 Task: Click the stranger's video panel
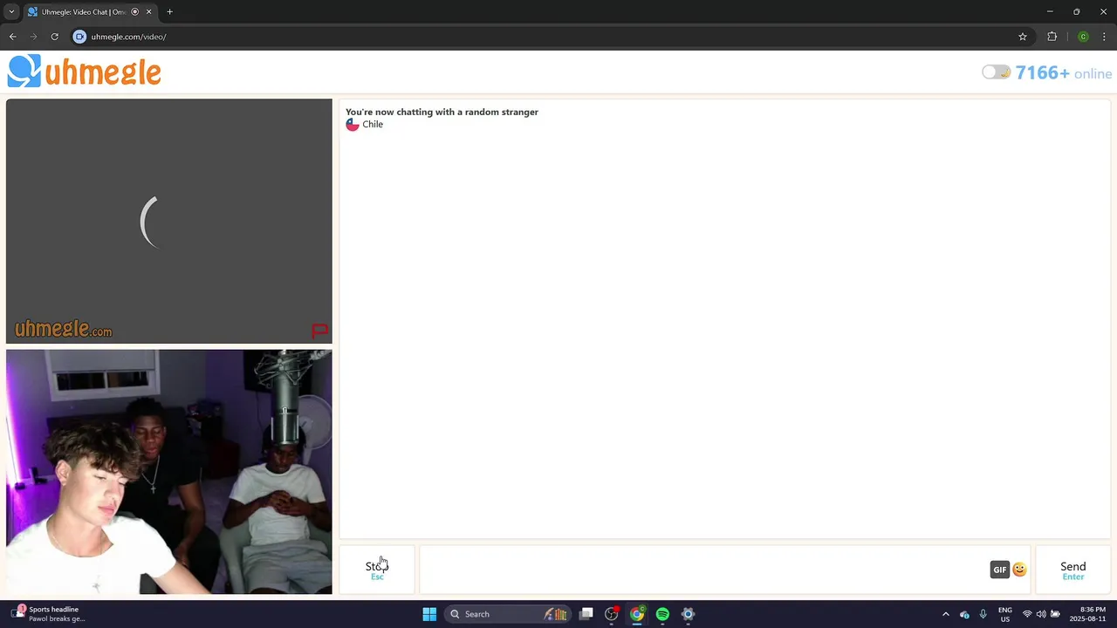[169, 222]
